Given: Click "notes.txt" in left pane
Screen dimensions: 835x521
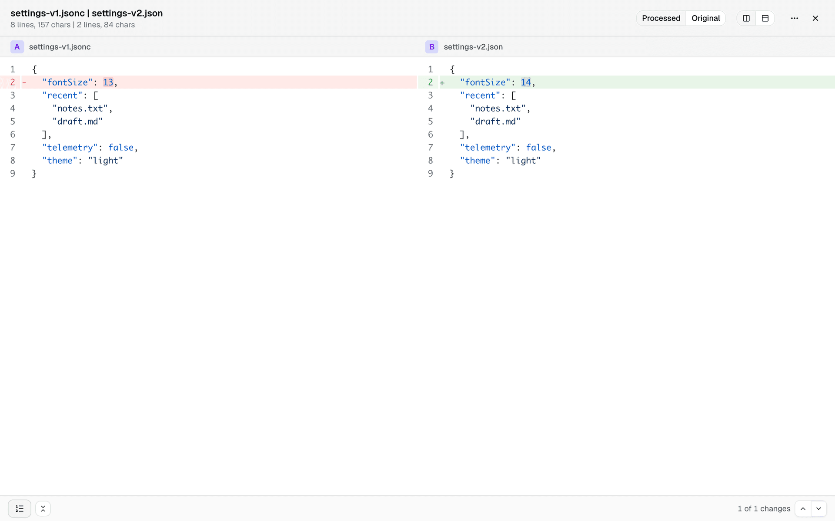Looking at the screenshot, I should [80, 109].
